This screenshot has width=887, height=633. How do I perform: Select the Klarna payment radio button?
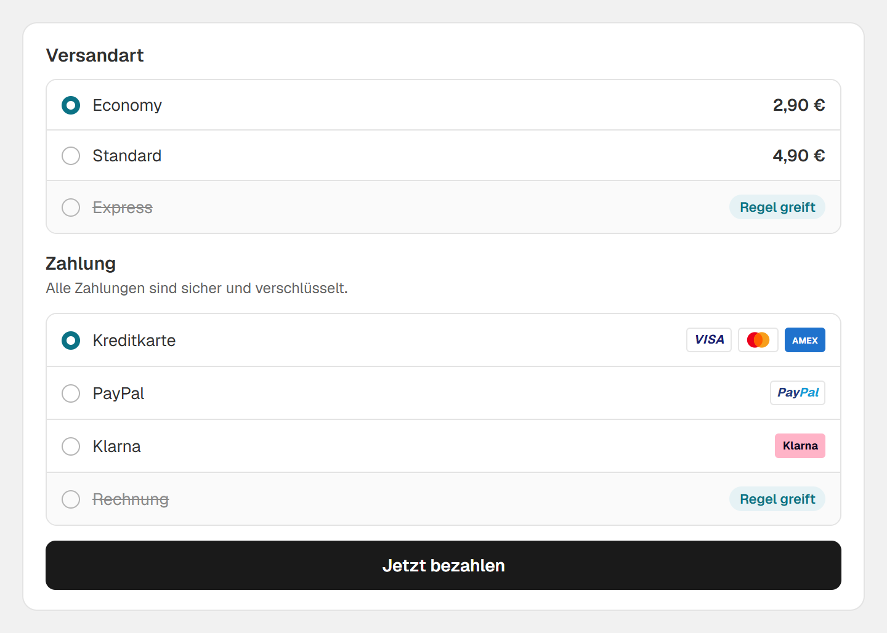[x=71, y=446]
